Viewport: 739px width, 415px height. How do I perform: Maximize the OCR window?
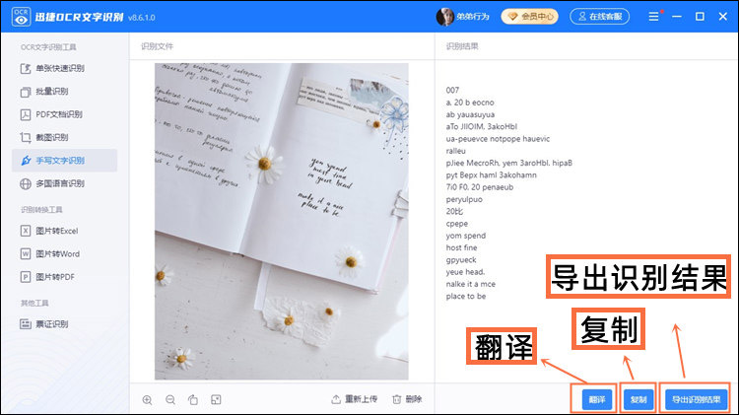700,17
